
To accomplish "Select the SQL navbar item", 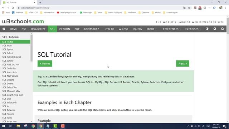I will [52, 29].
